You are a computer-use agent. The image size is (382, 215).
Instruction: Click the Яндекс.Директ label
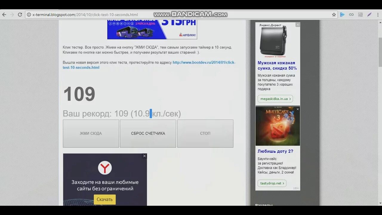pos(270,25)
